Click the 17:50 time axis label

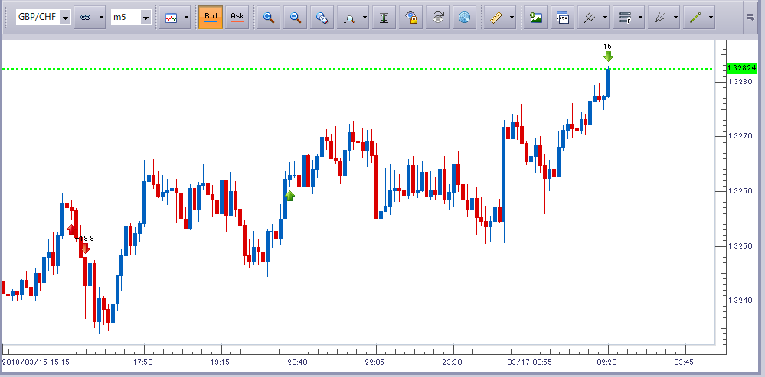point(143,362)
